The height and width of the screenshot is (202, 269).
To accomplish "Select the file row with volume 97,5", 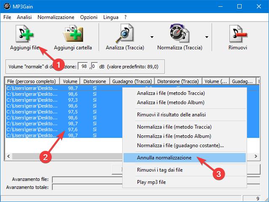I will click(x=64, y=112).
